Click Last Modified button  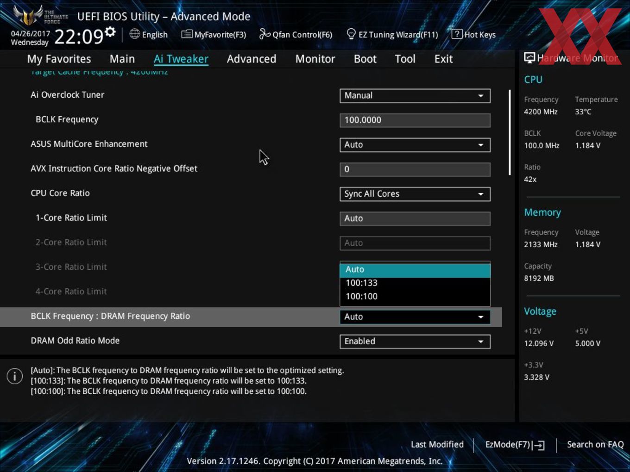(437, 445)
